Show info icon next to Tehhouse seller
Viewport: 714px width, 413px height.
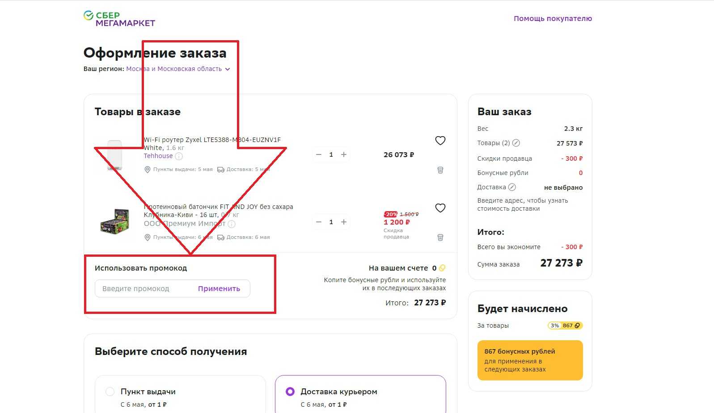[179, 156]
